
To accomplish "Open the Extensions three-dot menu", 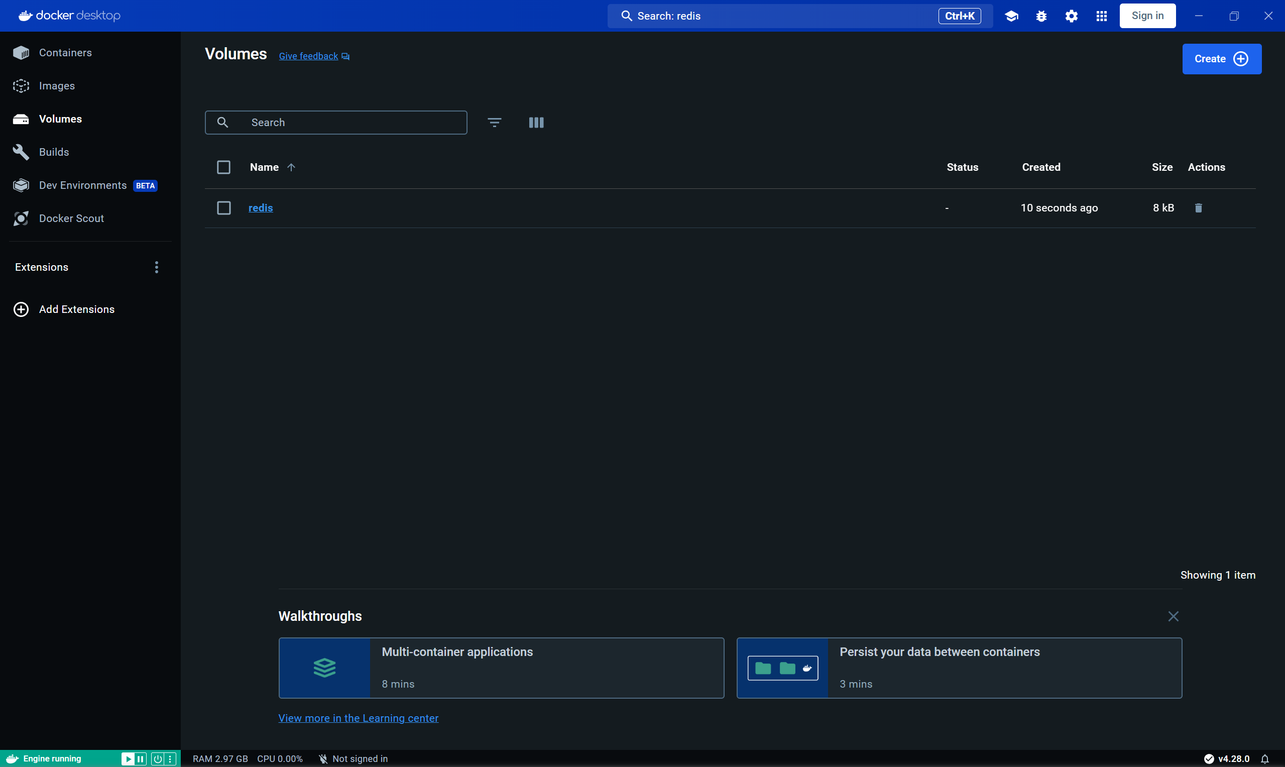I will [157, 267].
